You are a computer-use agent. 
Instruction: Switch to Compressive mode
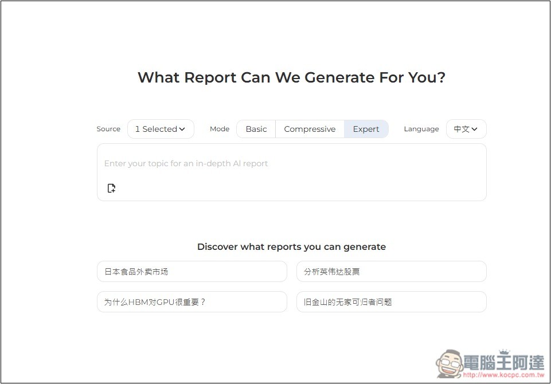[310, 129]
